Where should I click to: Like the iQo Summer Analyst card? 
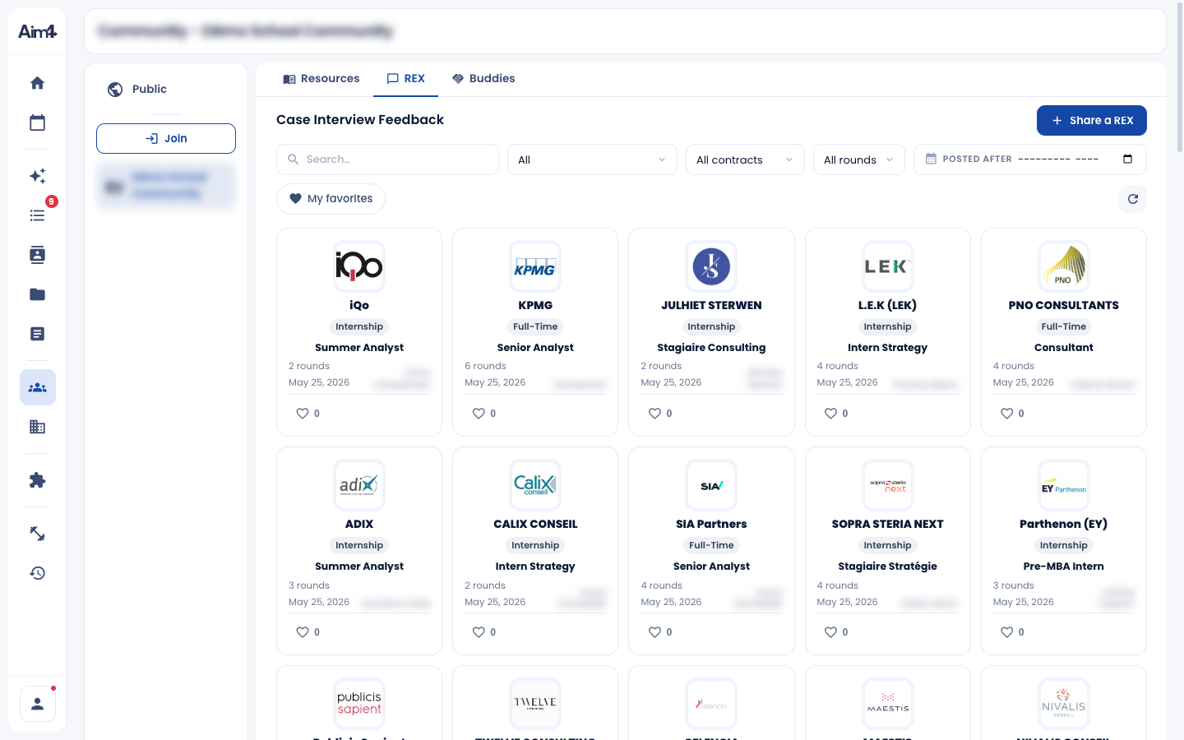303,414
